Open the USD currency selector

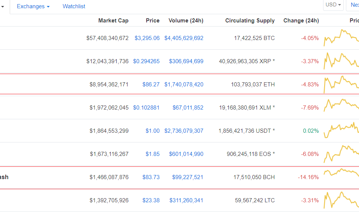[x=333, y=5]
